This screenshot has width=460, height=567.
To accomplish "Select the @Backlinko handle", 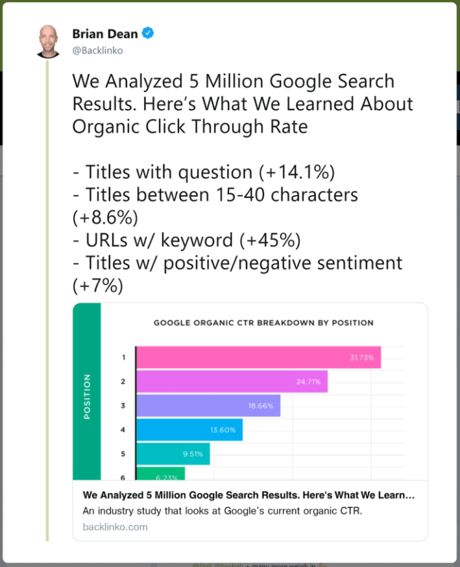I will tap(97, 50).
